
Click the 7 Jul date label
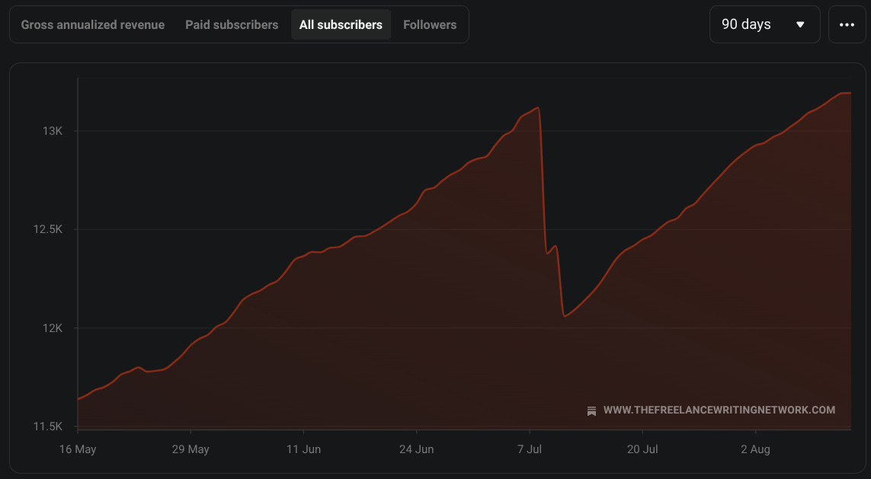point(530,449)
